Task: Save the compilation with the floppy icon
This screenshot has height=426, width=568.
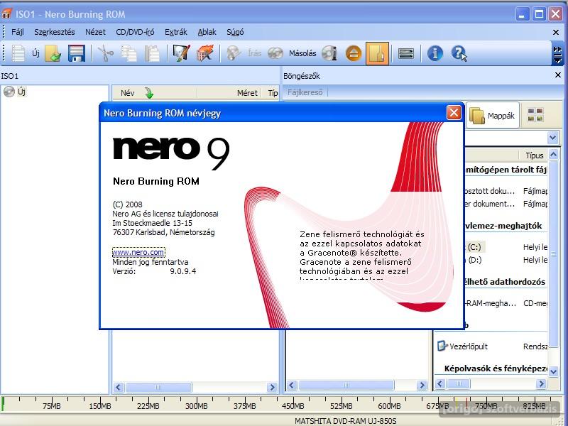Action: coord(76,53)
